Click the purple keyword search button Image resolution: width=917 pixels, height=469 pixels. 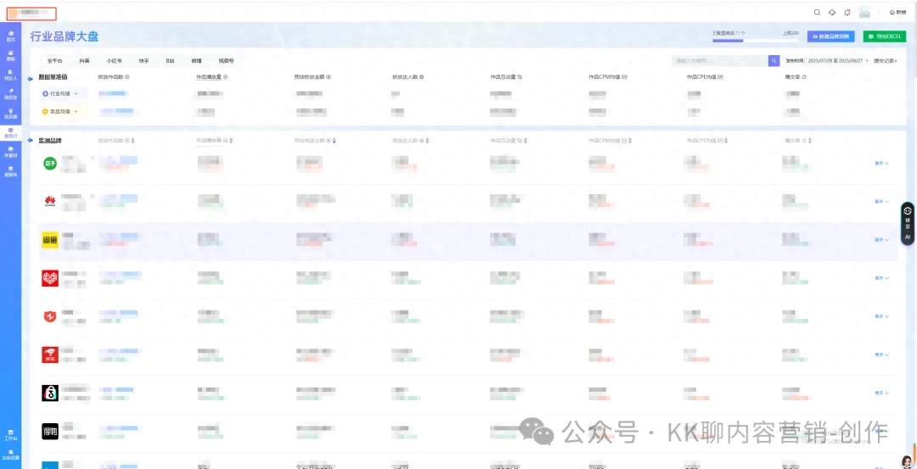pos(774,61)
